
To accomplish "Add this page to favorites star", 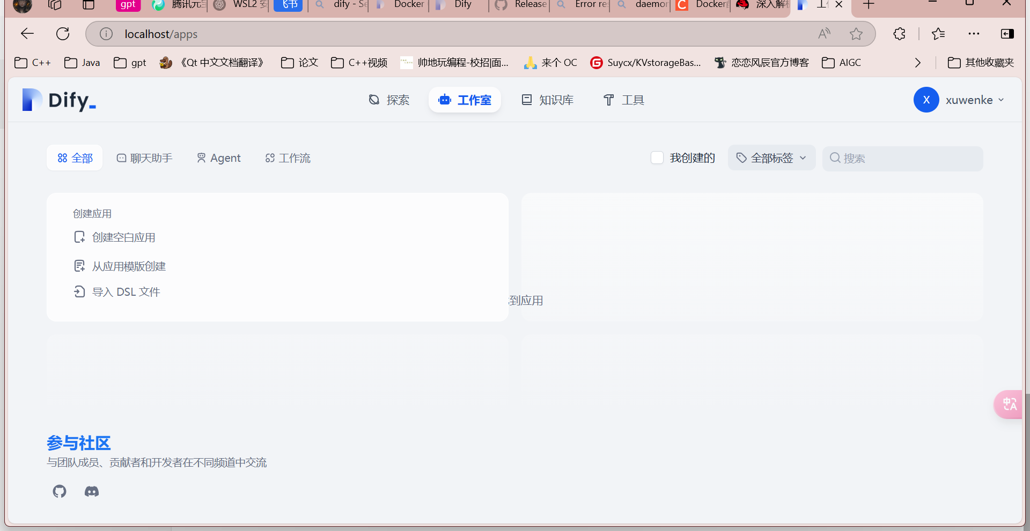I will 856,34.
